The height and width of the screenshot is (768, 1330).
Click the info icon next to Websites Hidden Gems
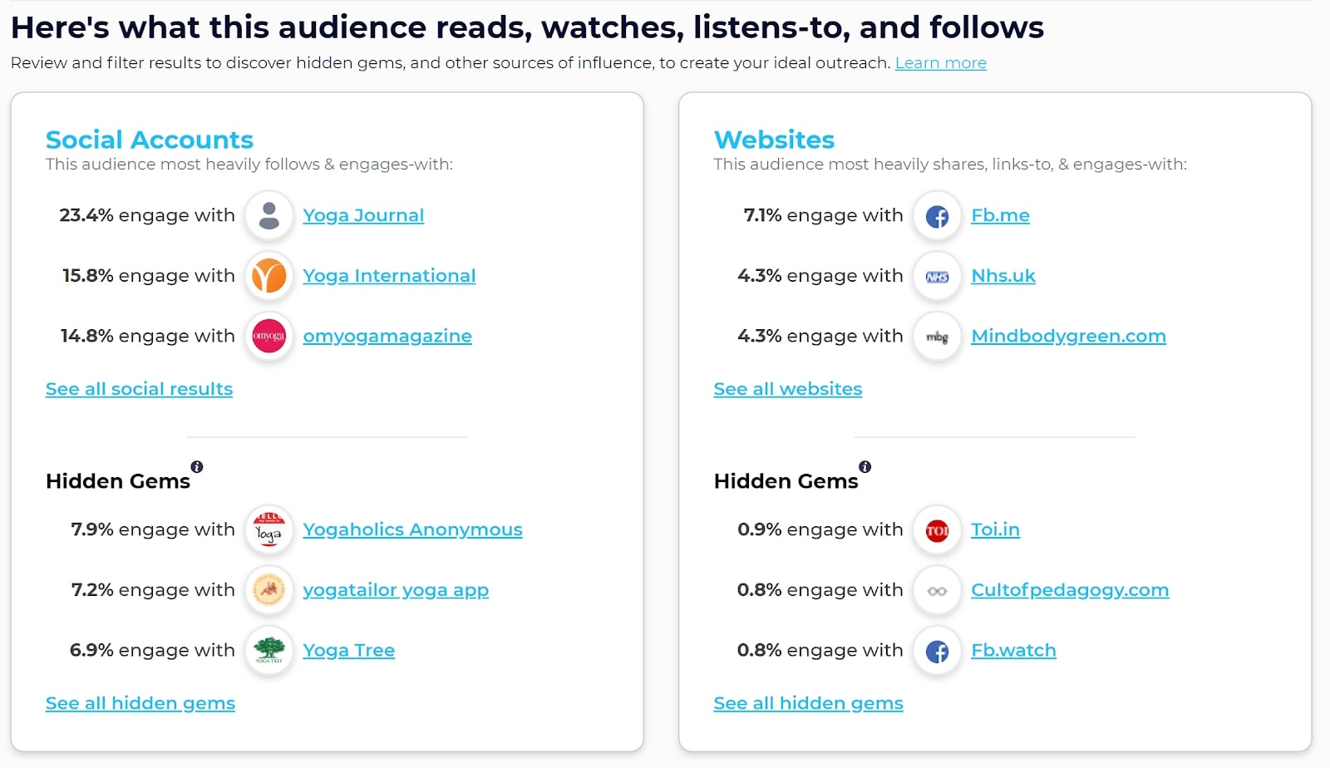point(865,467)
